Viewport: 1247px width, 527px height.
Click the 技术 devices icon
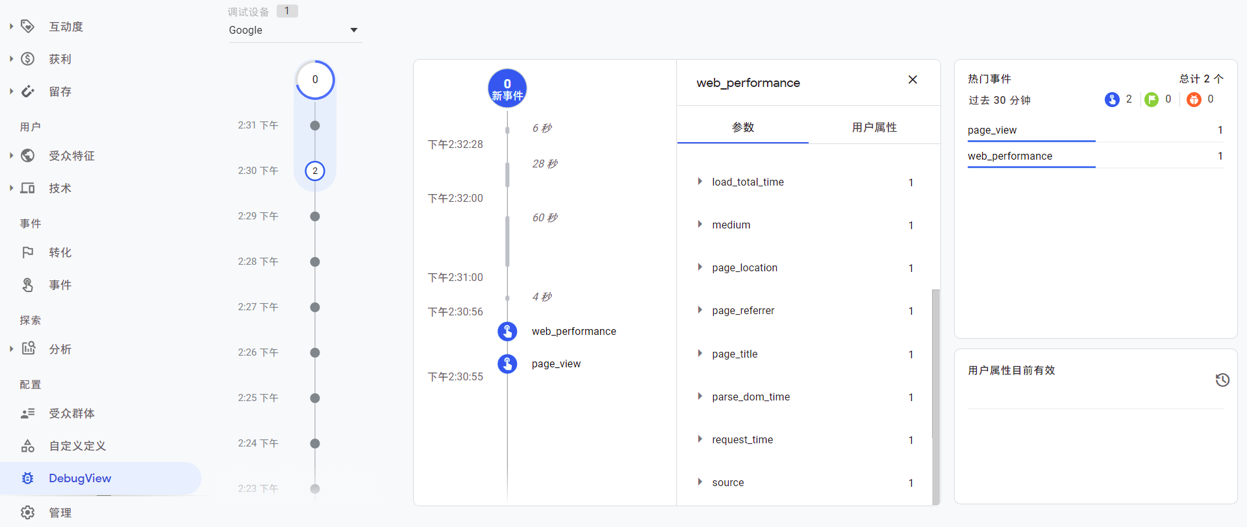click(27, 188)
